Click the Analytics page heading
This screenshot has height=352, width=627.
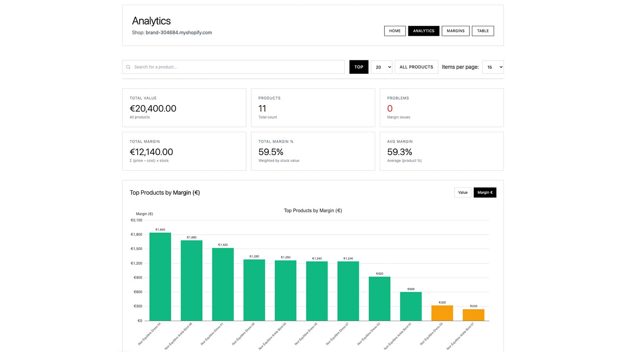pos(151,21)
